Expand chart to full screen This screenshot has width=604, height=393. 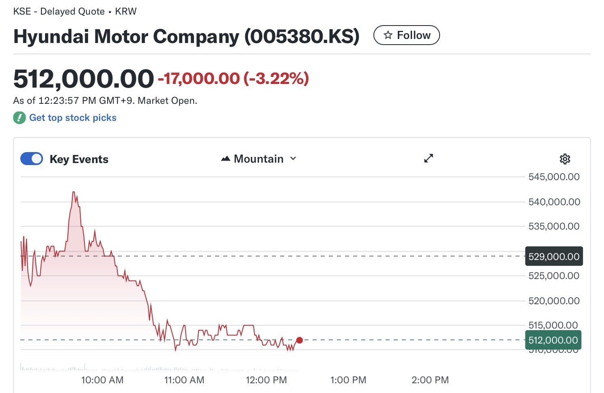click(429, 158)
